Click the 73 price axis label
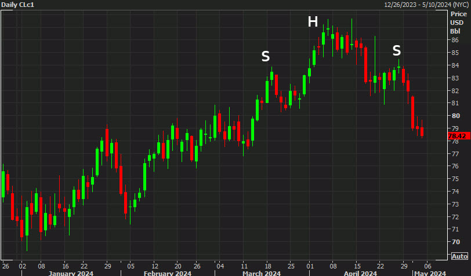 [x=455, y=204]
